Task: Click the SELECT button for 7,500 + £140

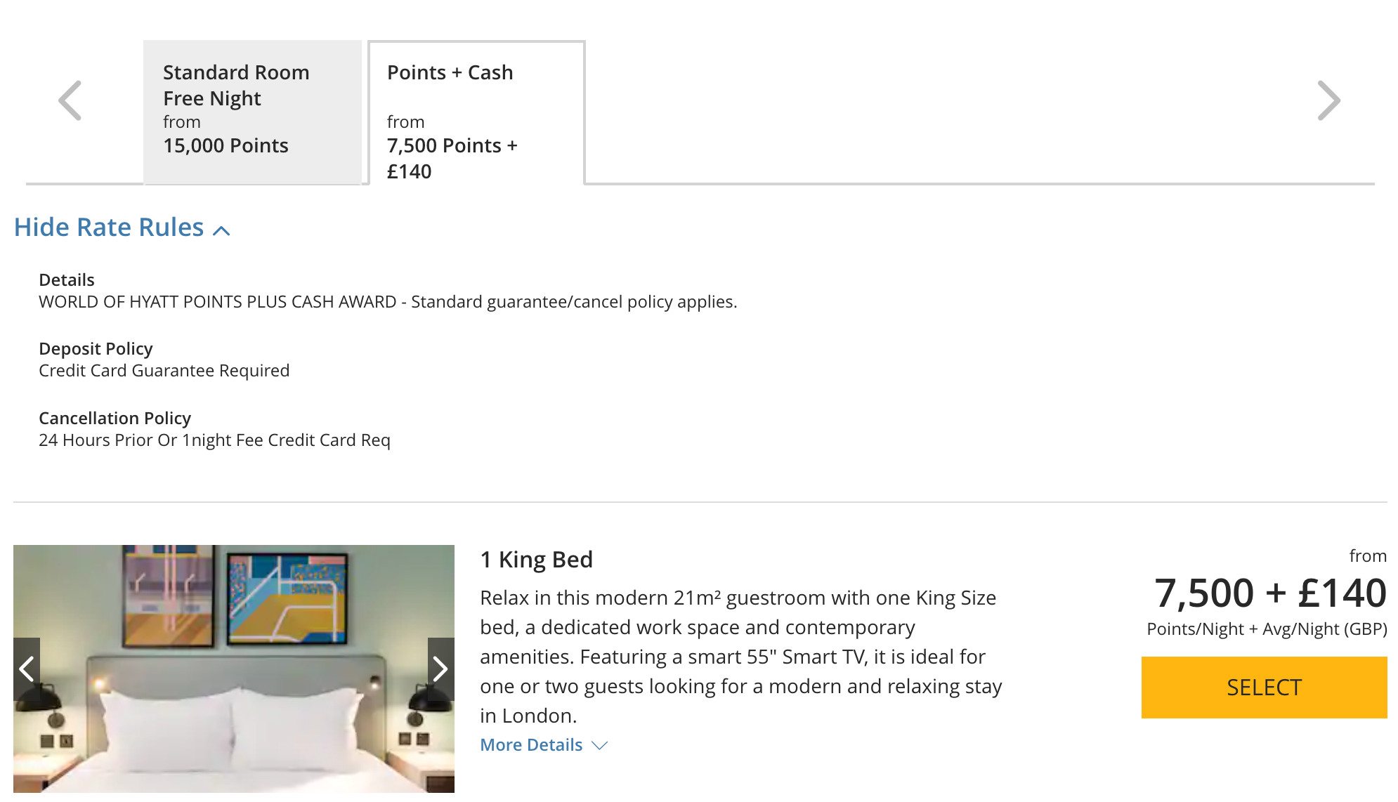Action: pyautogui.click(x=1263, y=688)
